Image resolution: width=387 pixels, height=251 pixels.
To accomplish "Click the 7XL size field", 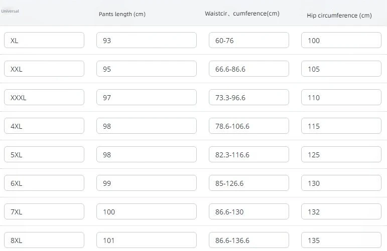I will (44, 212).
